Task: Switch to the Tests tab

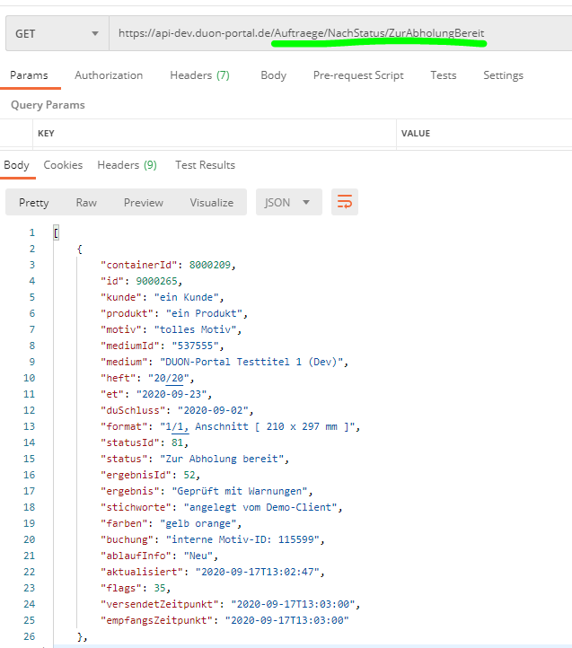Action: click(x=443, y=75)
